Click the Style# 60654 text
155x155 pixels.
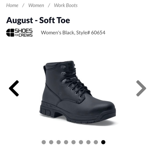point(91,33)
